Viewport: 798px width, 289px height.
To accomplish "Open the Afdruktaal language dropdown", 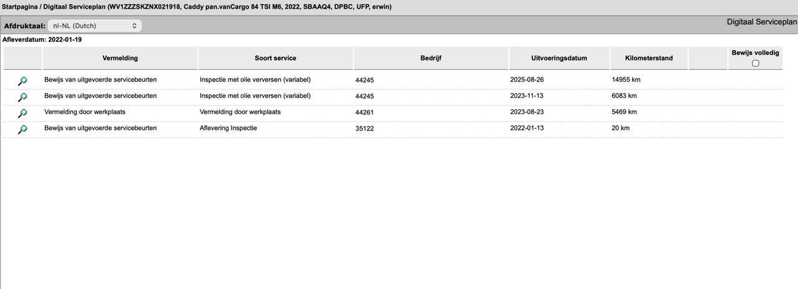I will click(x=95, y=26).
